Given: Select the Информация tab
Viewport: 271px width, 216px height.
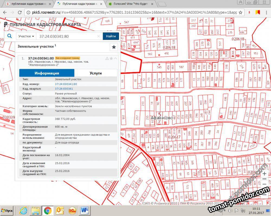Looking at the screenshot, I should pos(47,73).
